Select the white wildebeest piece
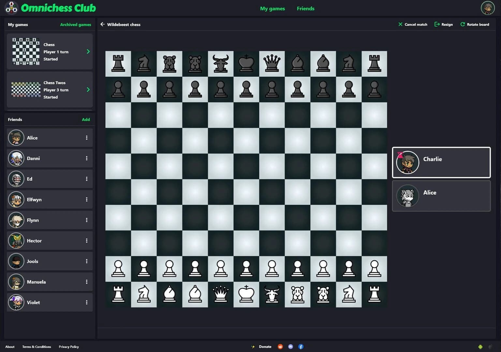The image size is (501, 352). tap(272, 294)
